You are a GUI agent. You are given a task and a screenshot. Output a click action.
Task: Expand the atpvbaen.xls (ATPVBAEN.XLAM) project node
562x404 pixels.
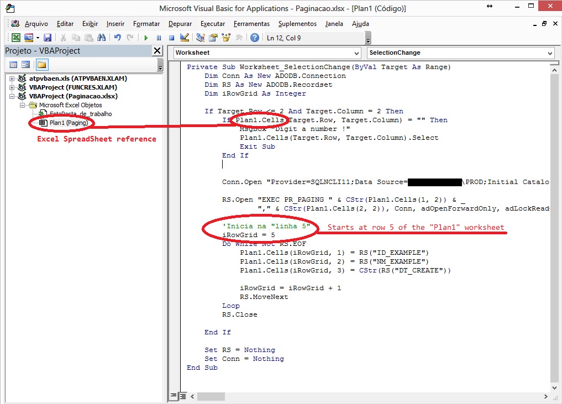[x=12, y=78]
